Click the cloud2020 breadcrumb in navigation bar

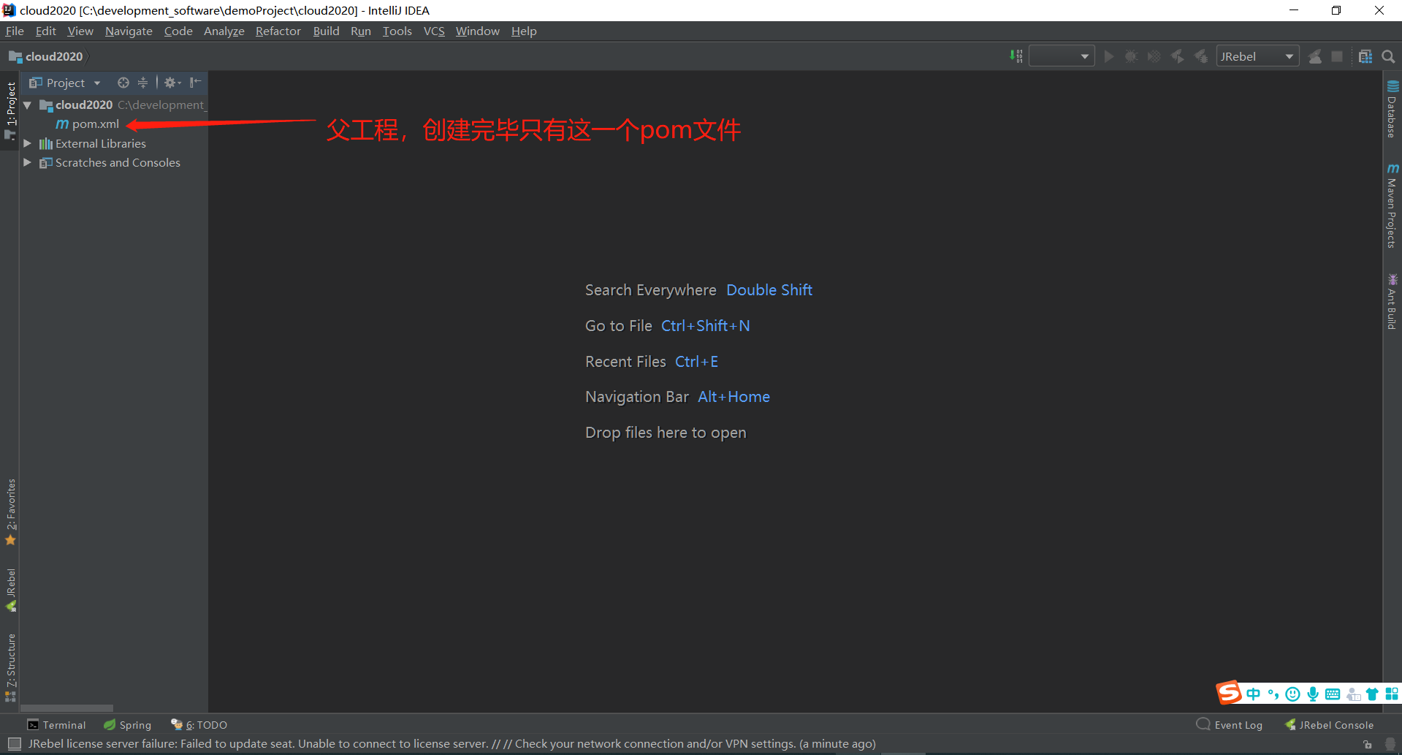(x=46, y=56)
